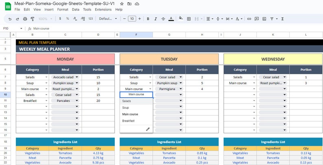Print the spreadsheet using printer icon
The image size is (323, 165).
25,19
